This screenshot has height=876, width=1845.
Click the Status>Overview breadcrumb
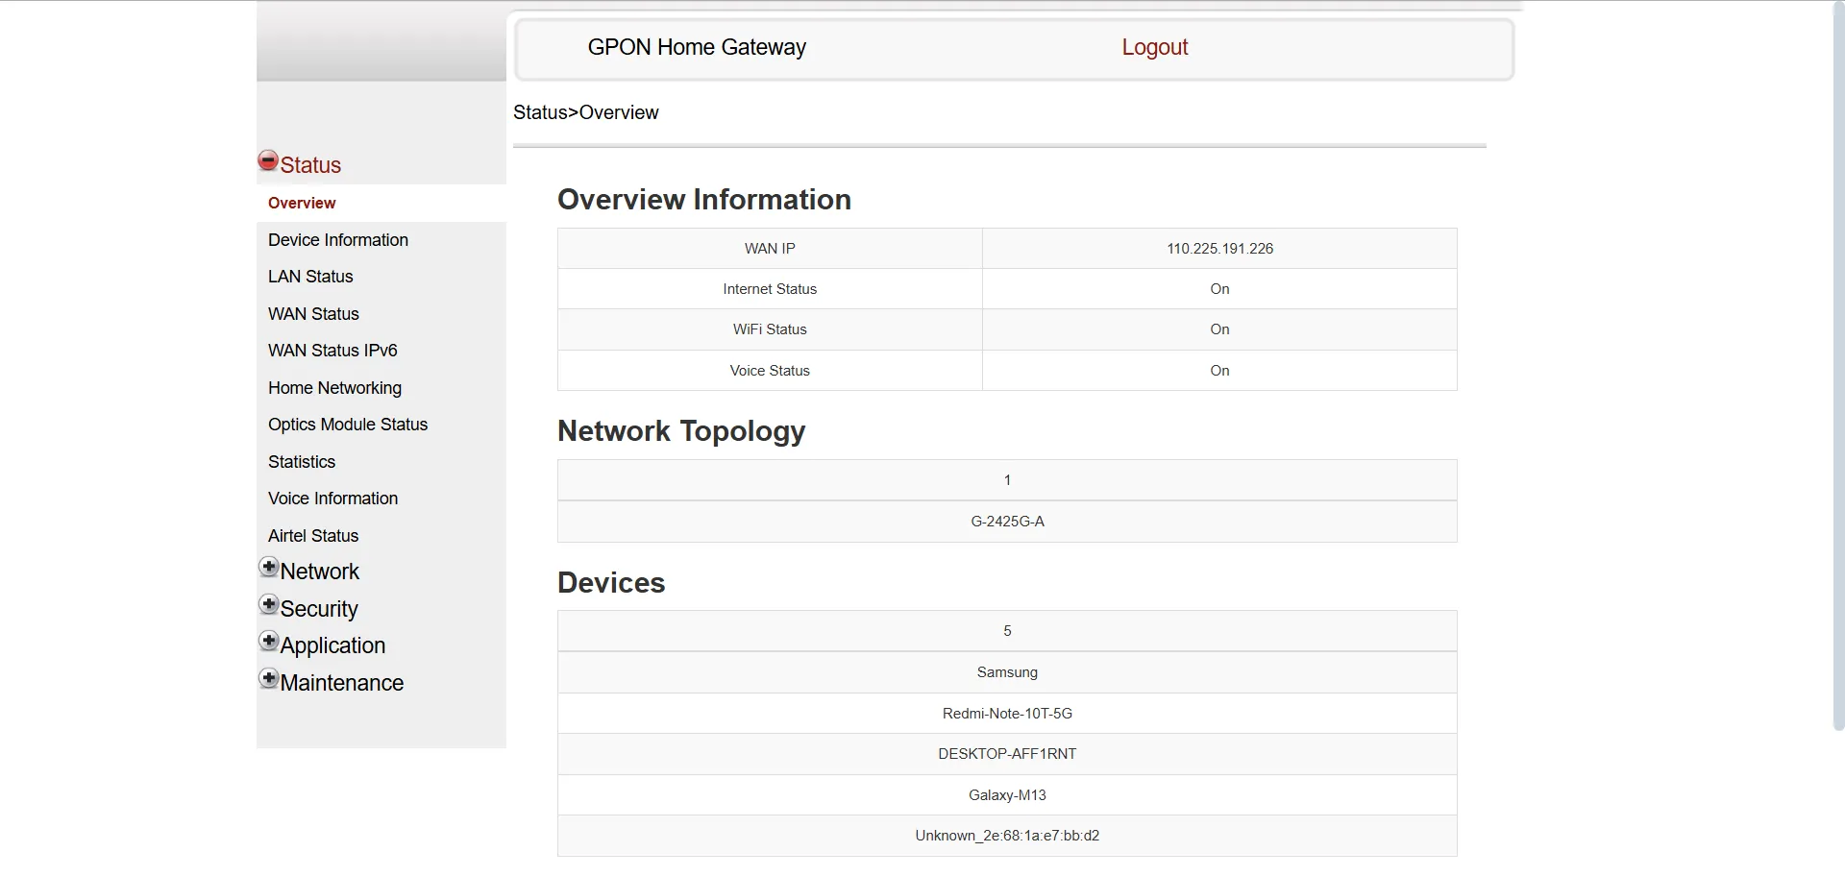point(585,112)
